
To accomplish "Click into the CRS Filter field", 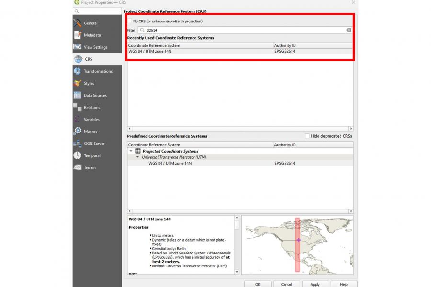I will tap(244, 30).
